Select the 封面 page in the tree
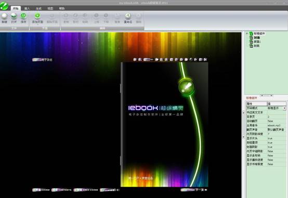This screenshot has height=198, width=288. point(256,37)
